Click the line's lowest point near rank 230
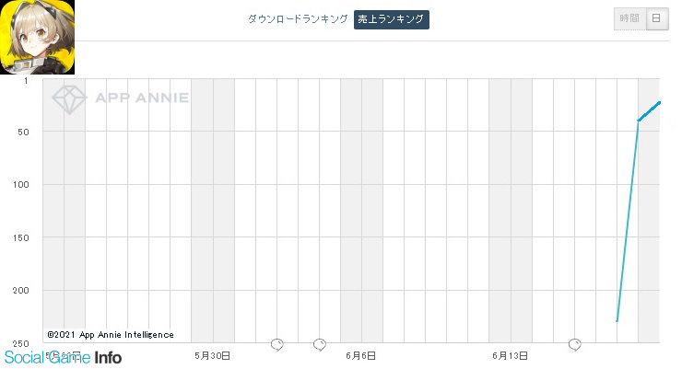 tap(617, 321)
